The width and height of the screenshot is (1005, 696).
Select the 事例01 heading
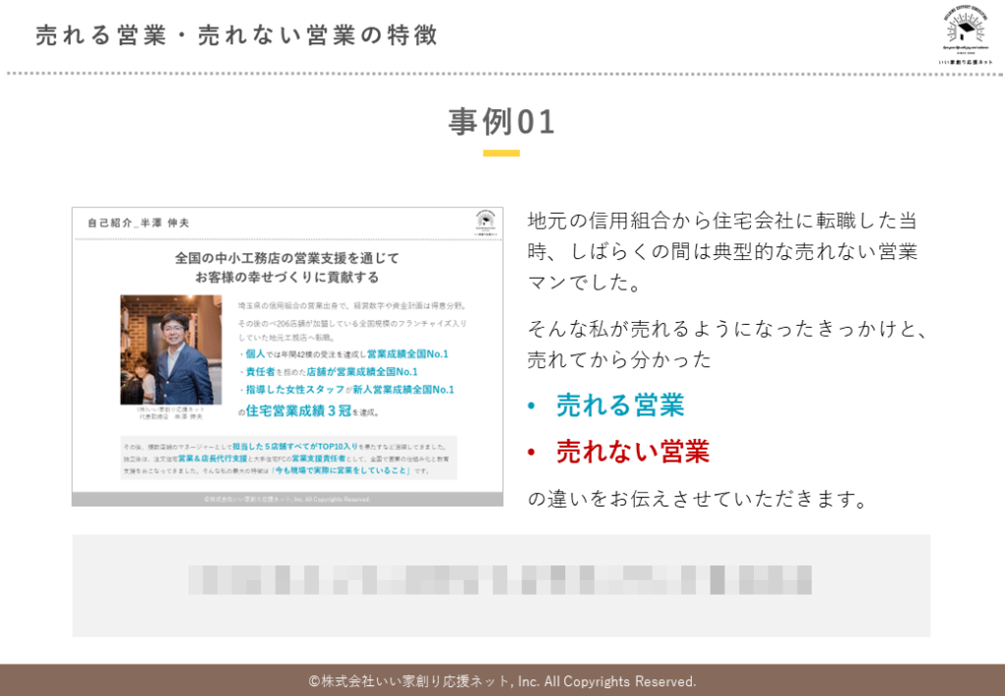pyautogui.click(x=502, y=122)
